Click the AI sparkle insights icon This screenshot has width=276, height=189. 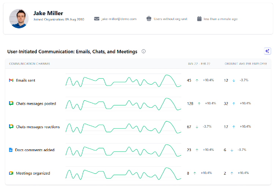(x=267, y=51)
